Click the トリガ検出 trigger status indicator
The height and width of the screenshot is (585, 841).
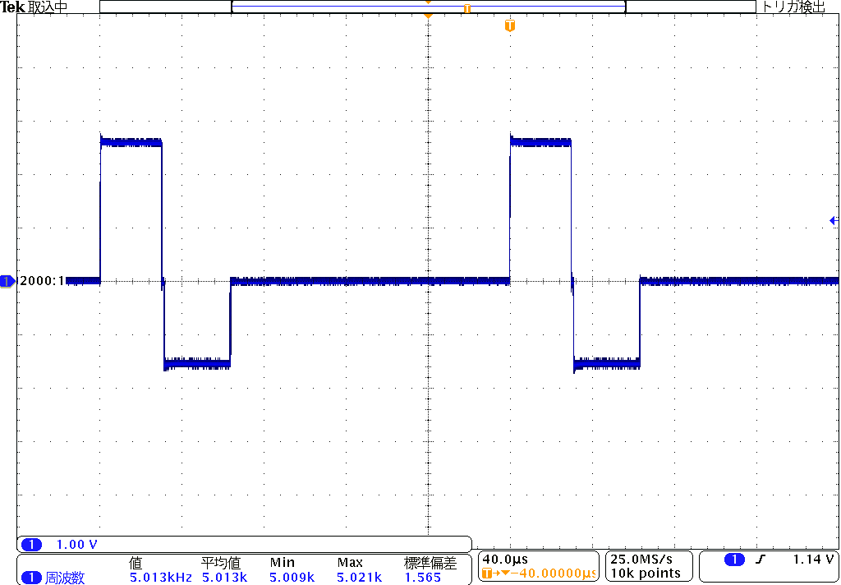[793, 7]
